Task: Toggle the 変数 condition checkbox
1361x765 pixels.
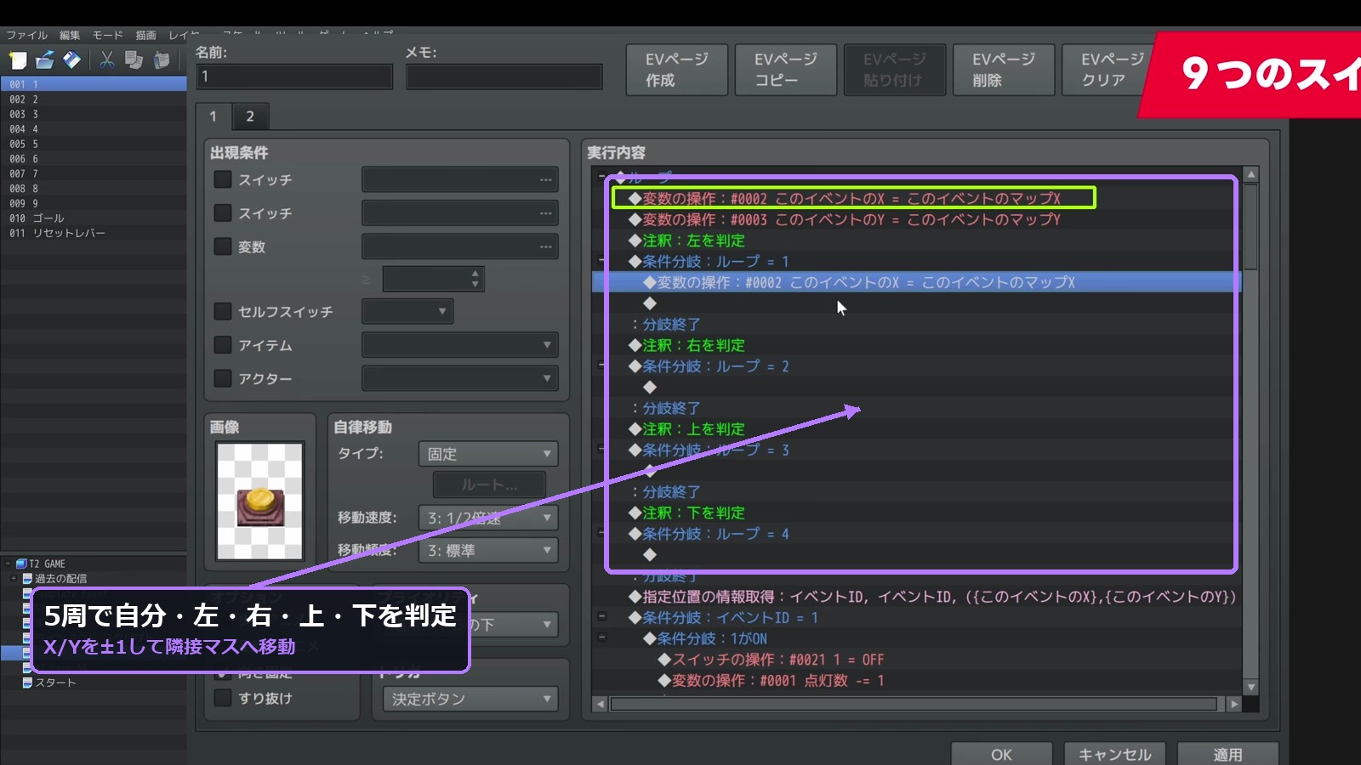Action: point(223,246)
